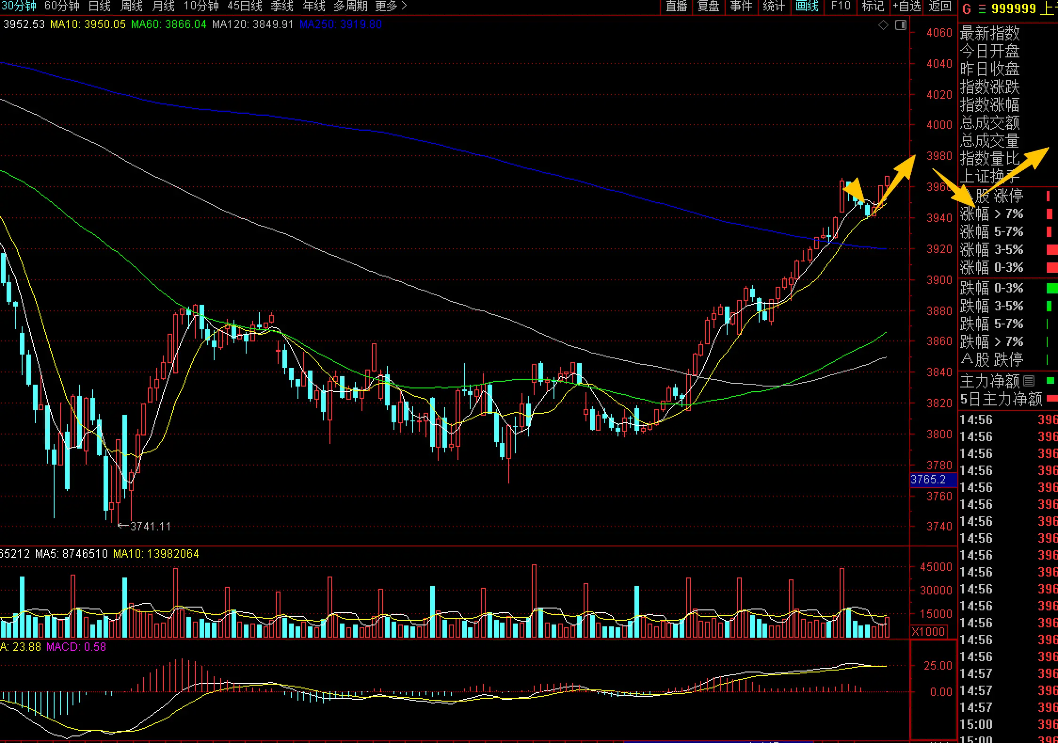This screenshot has height=743, width=1058.
Task: Click the 4060 price axis label
Action: pyautogui.click(x=939, y=33)
